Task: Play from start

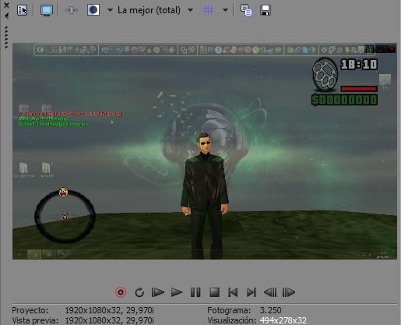Action: (158, 292)
